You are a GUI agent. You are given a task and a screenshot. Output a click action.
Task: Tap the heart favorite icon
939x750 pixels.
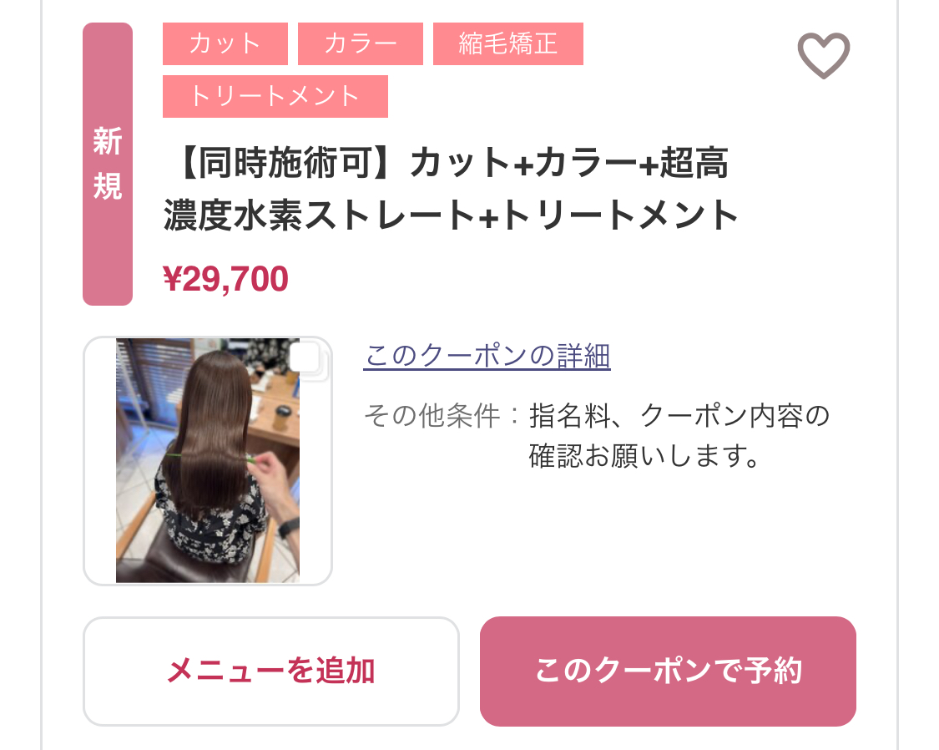[x=824, y=55]
